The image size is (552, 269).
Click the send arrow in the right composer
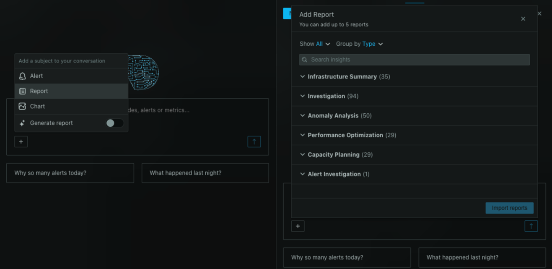[x=531, y=226]
